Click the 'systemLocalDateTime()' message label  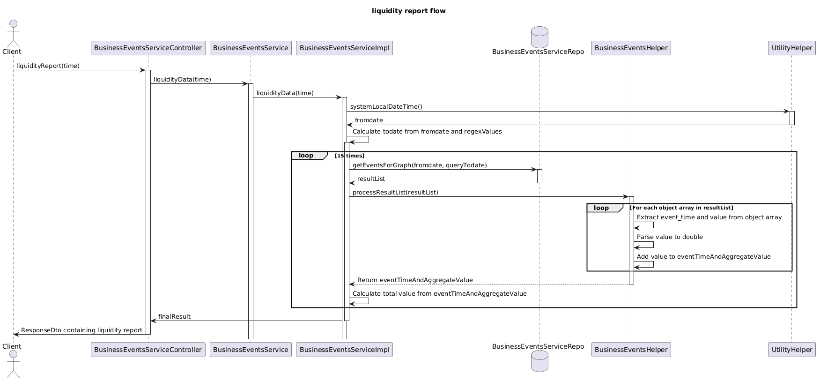(x=386, y=107)
